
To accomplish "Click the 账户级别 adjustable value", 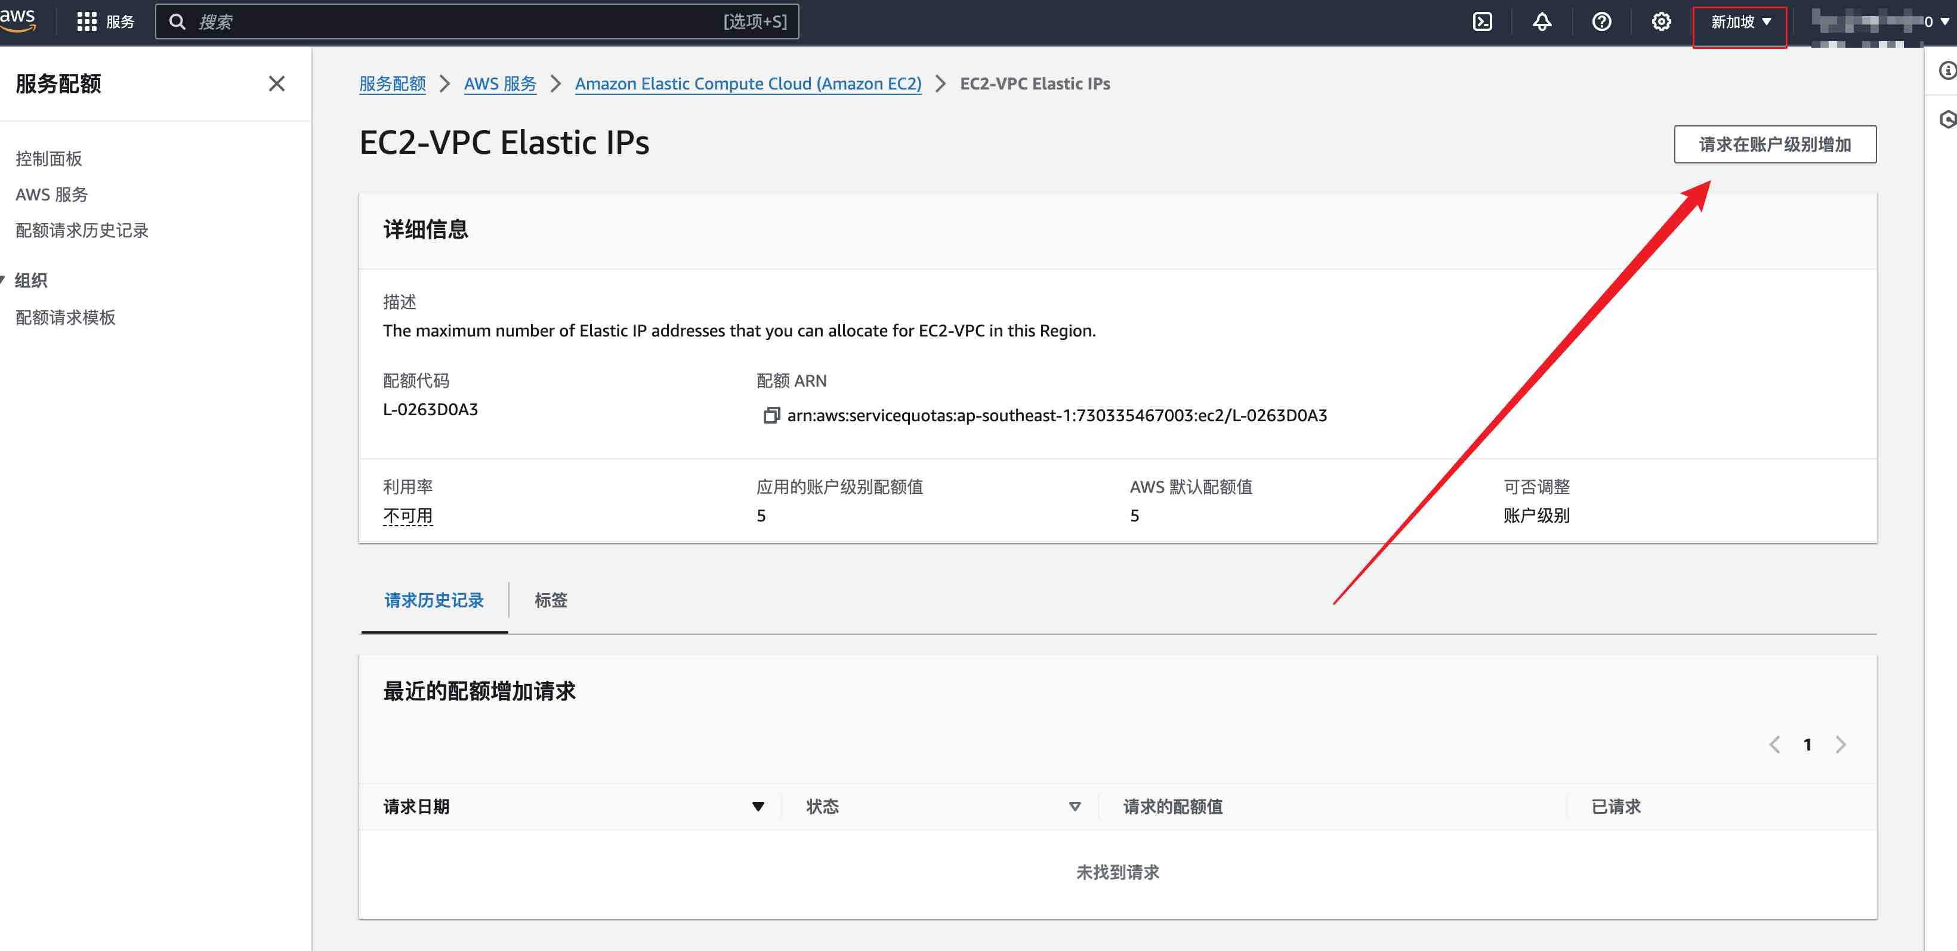I will coord(1536,515).
